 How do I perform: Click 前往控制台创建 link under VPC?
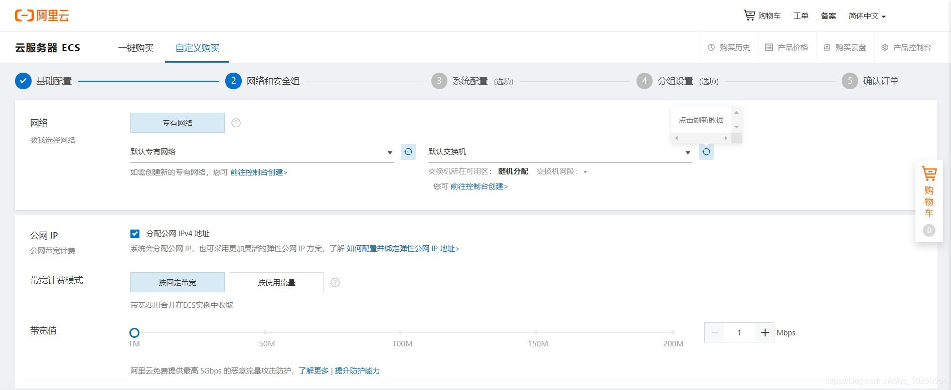point(259,172)
